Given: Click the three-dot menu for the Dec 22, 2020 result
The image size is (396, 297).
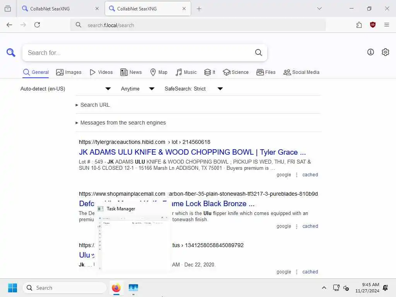Looking at the screenshot, I should 297,272.
